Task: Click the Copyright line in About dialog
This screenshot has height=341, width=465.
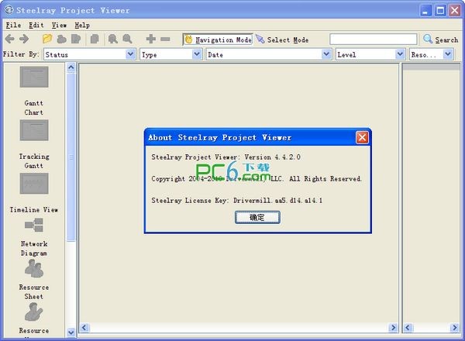Action: pyautogui.click(x=257, y=178)
